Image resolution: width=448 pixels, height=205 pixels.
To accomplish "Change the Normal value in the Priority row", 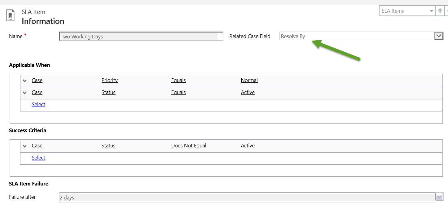I will pos(249,80).
